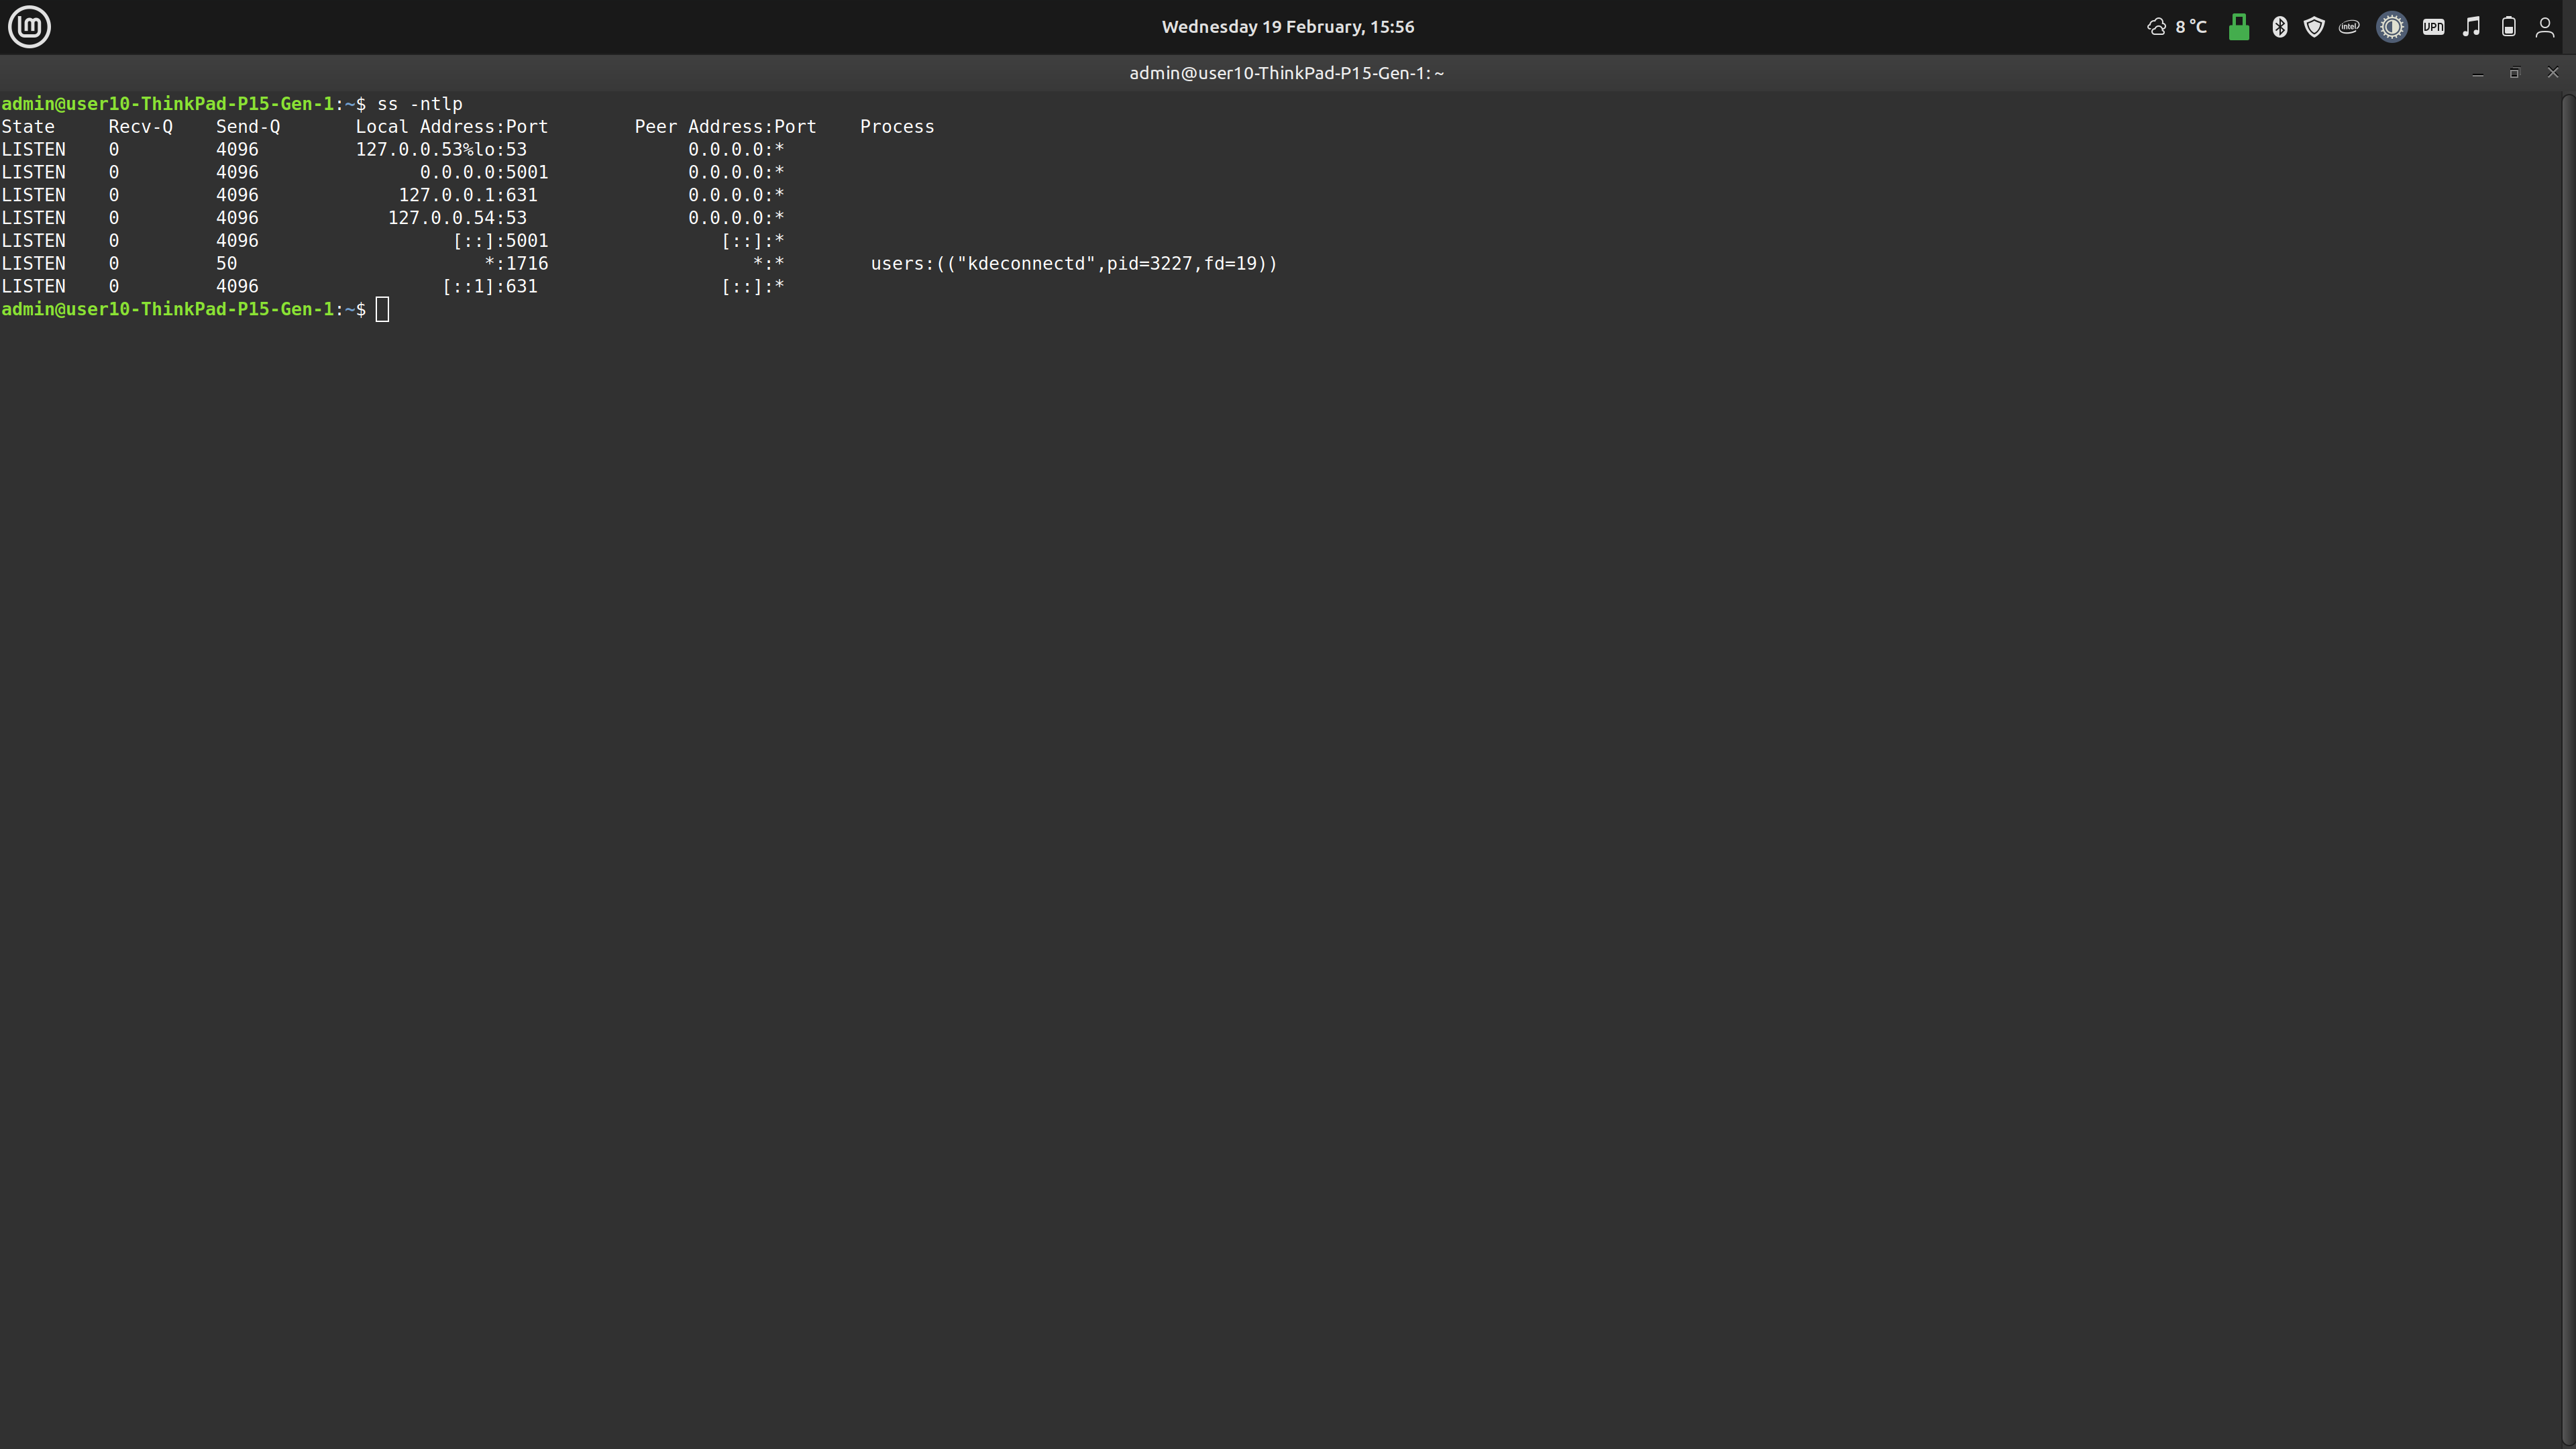Screen dimensions: 2576x1449
Task: Click peer address [::]:* in the [::1]:631 row
Action: click(x=752, y=287)
